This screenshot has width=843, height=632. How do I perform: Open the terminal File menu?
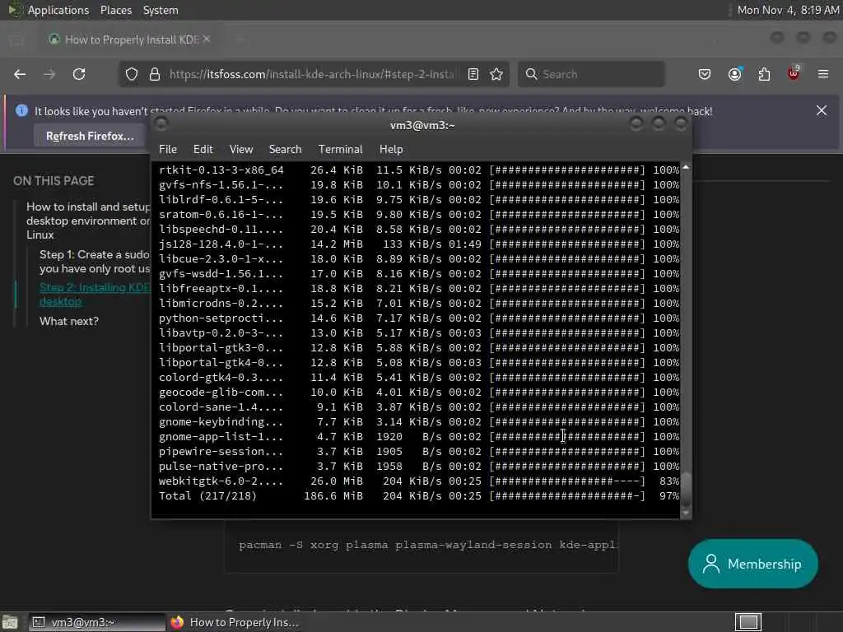[x=168, y=150]
